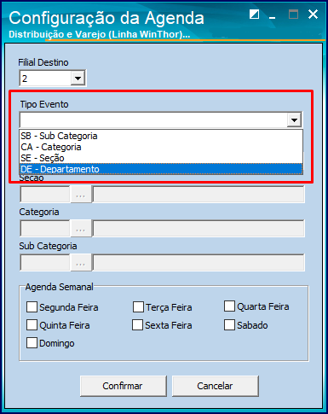Image resolution: width=328 pixels, height=414 pixels.
Task: Click the Sub Categoria code input field
Action: coord(45,263)
